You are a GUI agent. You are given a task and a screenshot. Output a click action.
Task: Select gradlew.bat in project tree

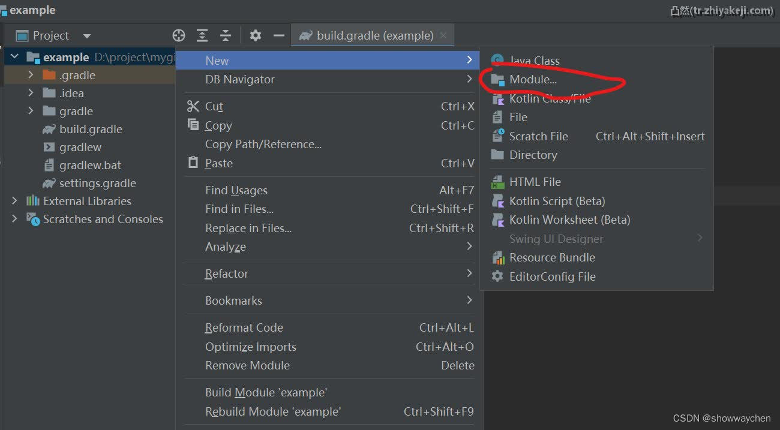[90, 165]
